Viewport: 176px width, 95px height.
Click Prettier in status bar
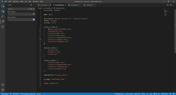[165, 94]
